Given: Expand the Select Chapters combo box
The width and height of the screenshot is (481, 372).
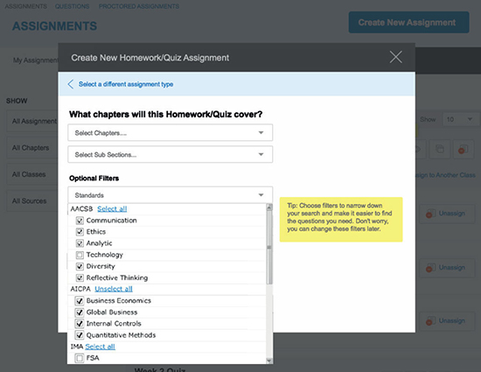Looking at the screenshot, I should tap(170, 132).
